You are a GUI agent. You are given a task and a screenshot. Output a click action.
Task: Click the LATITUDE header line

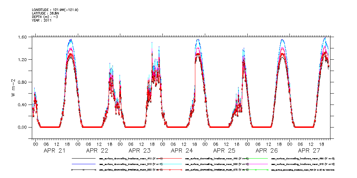click(45, 13)
